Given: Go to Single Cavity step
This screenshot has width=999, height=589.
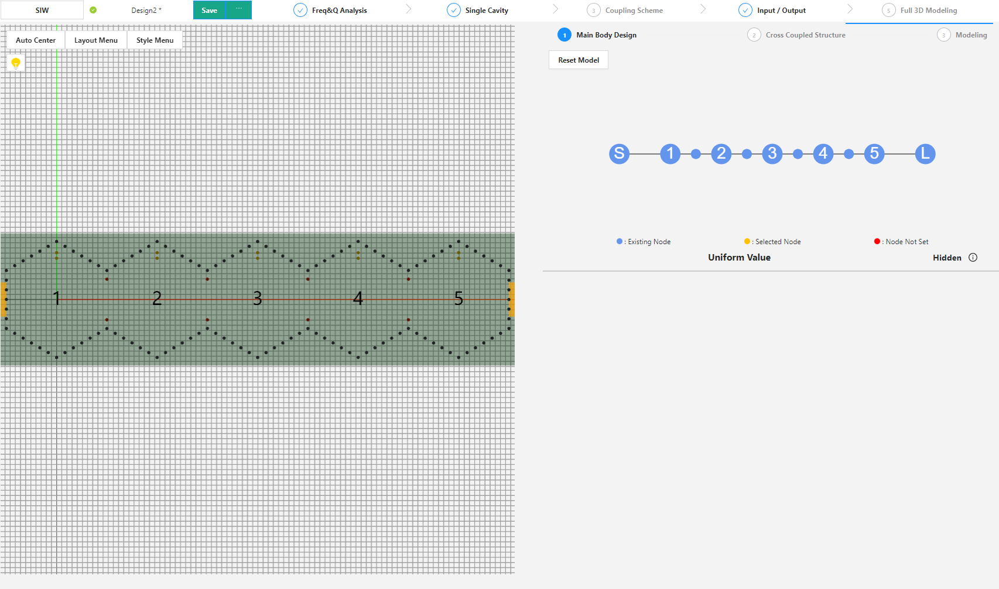Looking at the screenshot, I should coord(478,10).
